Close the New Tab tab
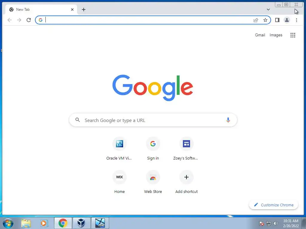 [x=72, y=10]
